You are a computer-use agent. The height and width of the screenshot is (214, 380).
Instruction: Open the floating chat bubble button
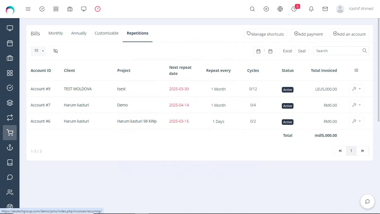tap(367, 201)
